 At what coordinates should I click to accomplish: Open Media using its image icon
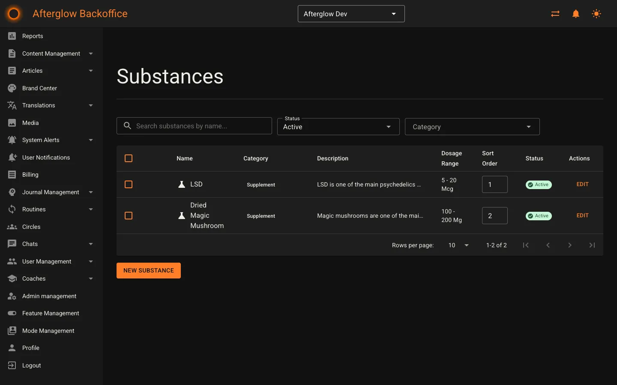pos(12,123)
